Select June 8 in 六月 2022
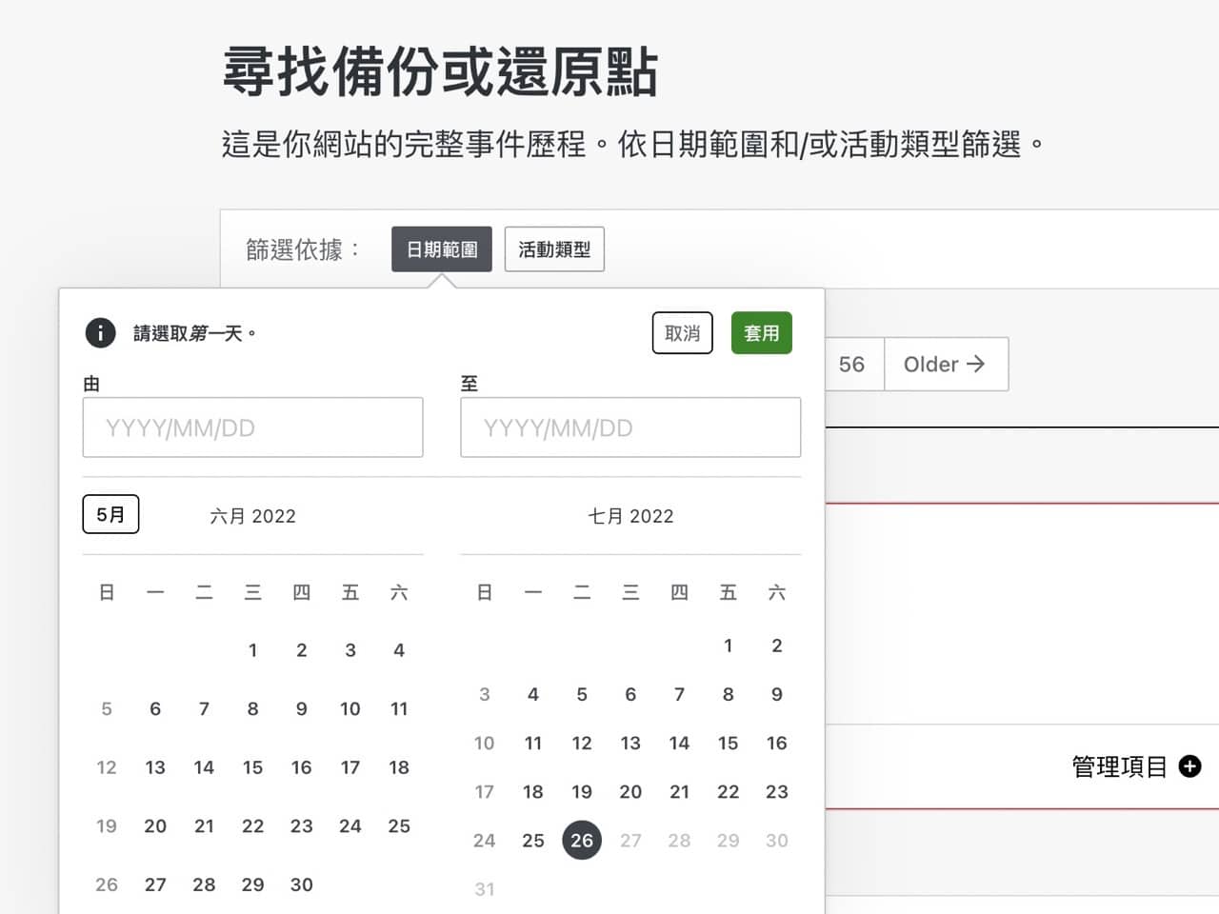1219x914 pixels. click(x=252, y=709)
